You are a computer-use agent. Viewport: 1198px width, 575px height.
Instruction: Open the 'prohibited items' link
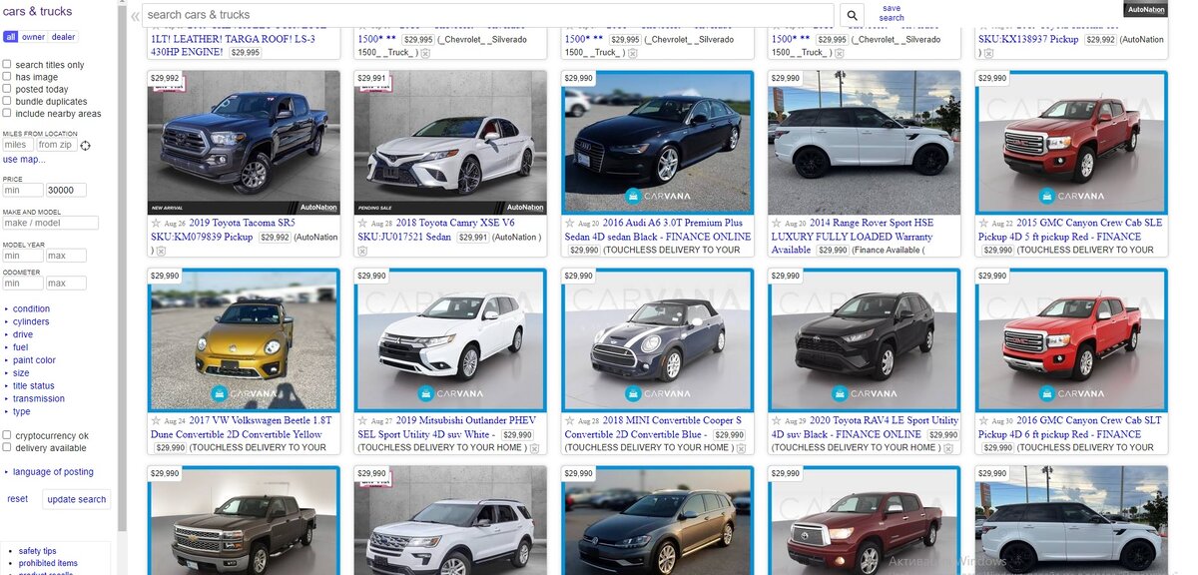(48, 563)
